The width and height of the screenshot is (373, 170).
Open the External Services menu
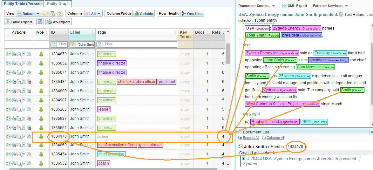[330, 6]
